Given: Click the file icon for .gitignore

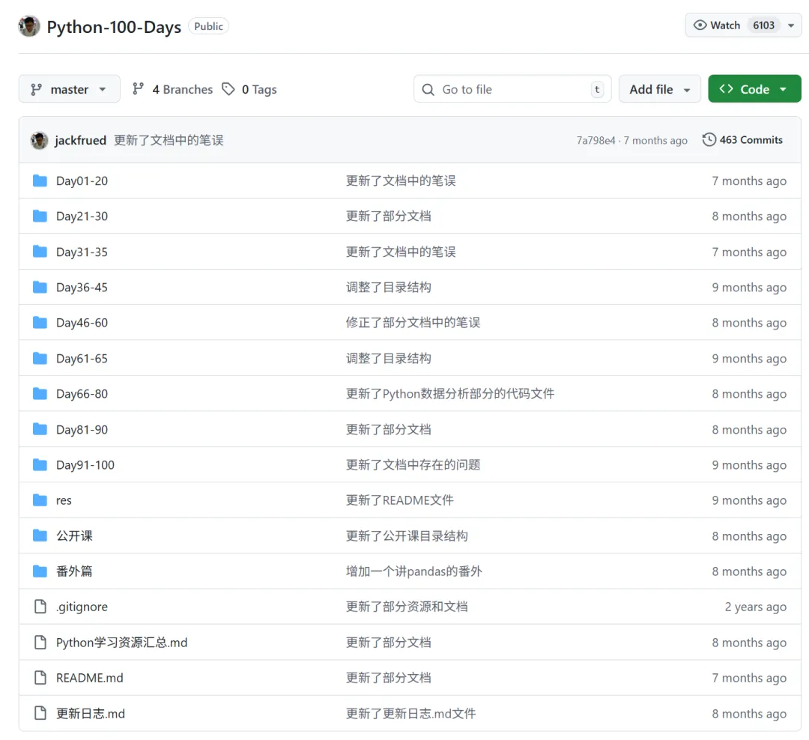Looking at the screenshot, I should pyautogui.click(x=40, y=607).
